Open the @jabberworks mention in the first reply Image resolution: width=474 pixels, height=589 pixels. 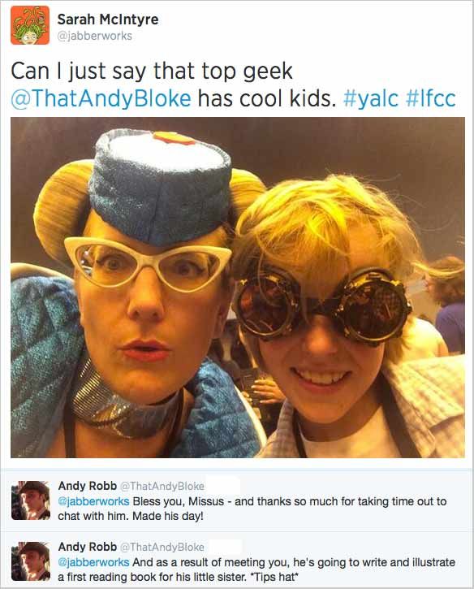93,501
